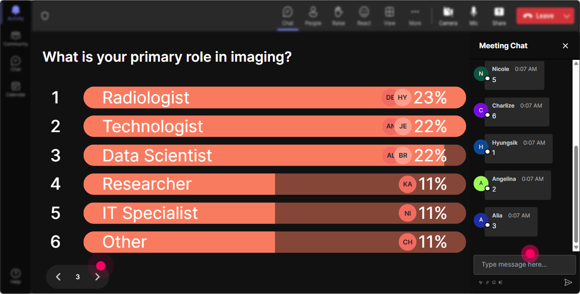Send the chat message arrow
Viewport: 580px width, 294px height.
[x=568, y=282]
